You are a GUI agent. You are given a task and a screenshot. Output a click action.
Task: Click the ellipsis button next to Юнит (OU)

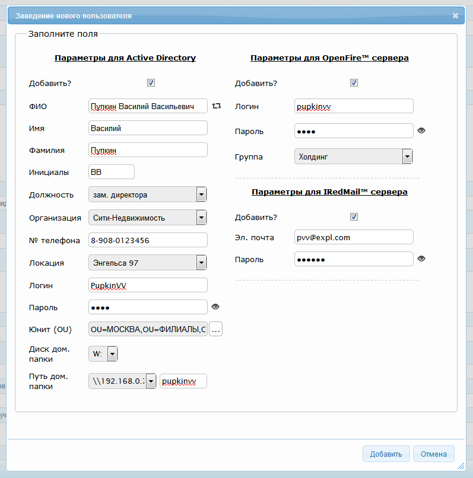pyautogui.click(x=215, y=329)
